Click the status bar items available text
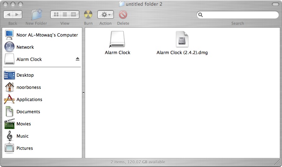 click(138, 162)
